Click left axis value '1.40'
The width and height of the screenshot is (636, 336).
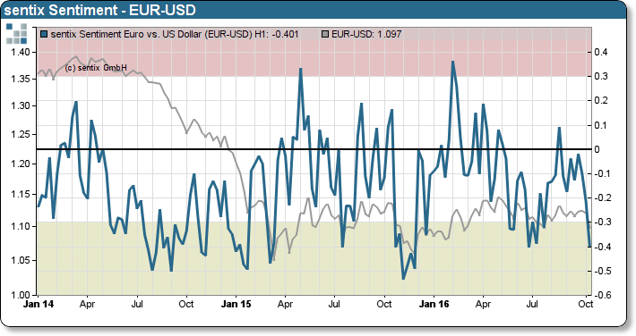pyautogui.click(x=21, y=52)
